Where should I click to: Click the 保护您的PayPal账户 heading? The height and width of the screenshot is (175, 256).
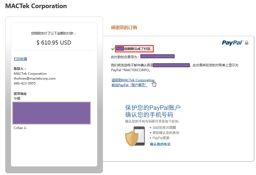pos(153,108)
